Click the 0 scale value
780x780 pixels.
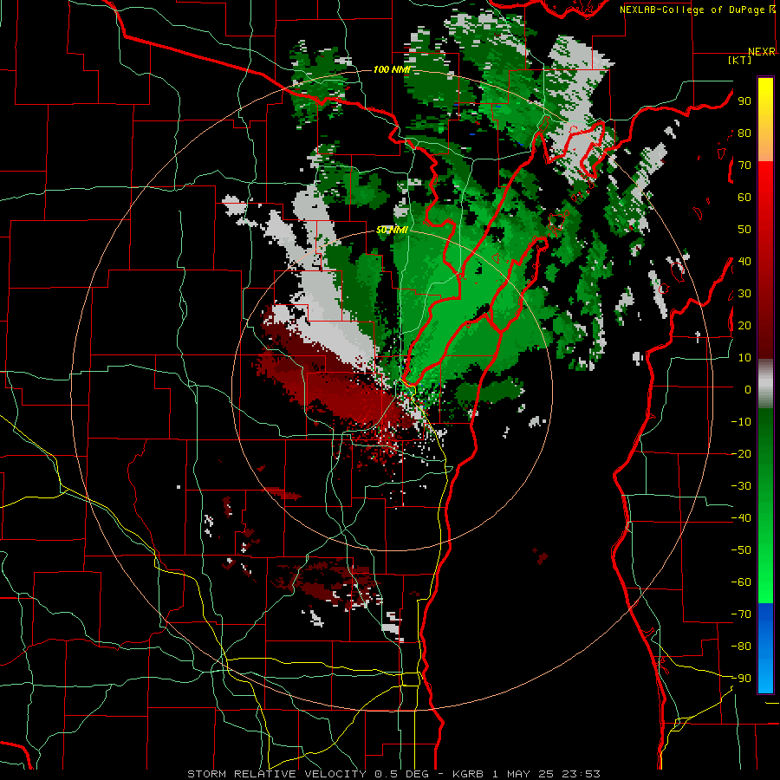(748, 389)
